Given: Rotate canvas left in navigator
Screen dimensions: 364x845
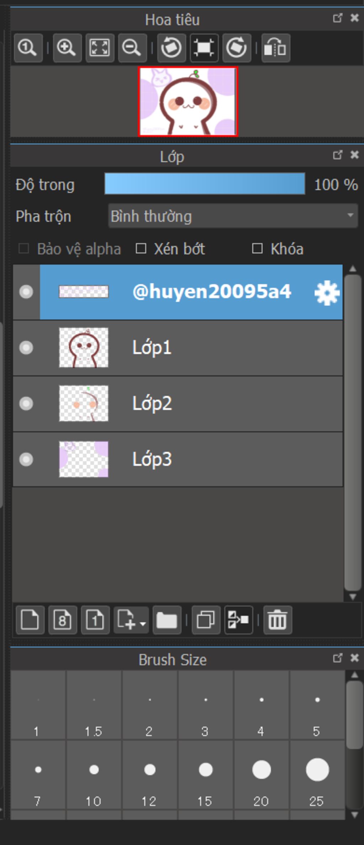Looking at the screenshot, I should [172, 48].
